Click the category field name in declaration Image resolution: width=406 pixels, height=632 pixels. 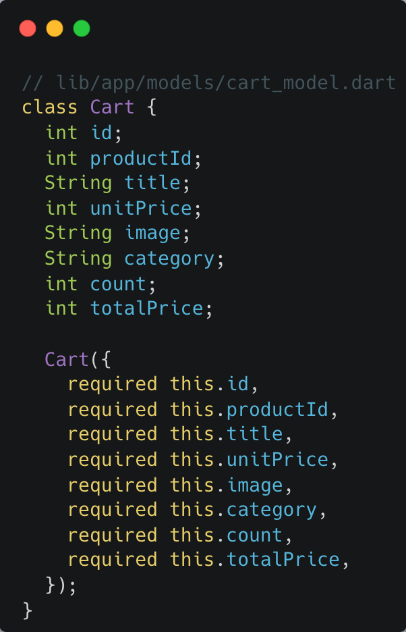click(169, 259)
